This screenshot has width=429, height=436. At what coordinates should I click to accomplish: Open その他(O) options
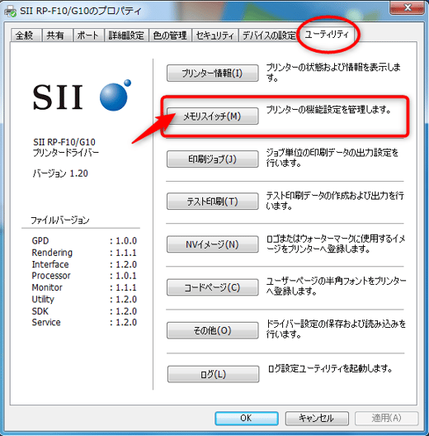click(213, 330)
